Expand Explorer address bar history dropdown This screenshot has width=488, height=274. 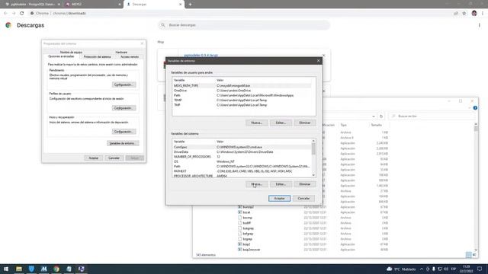374,116
